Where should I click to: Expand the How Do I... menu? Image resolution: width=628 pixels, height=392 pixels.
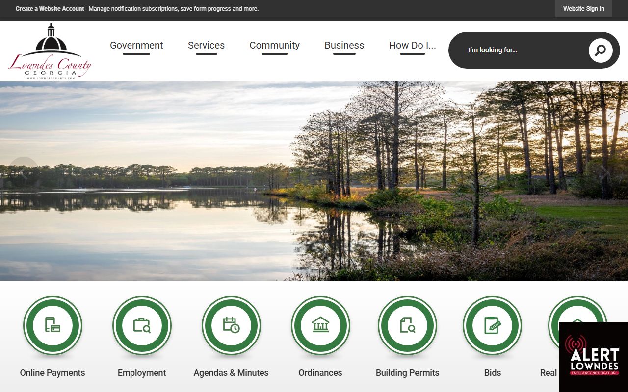[412, 45]
